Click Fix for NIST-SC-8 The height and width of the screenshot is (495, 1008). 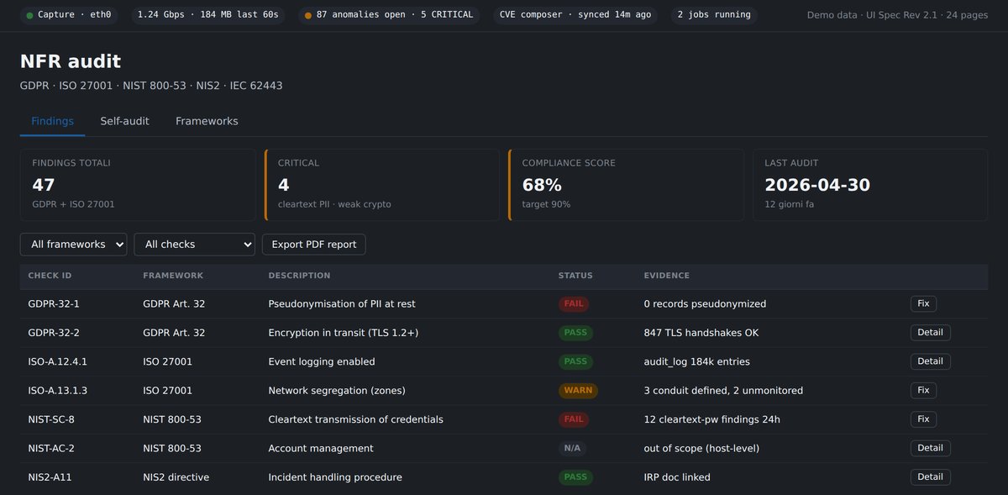pyautogui.click(x=923, y=419)
